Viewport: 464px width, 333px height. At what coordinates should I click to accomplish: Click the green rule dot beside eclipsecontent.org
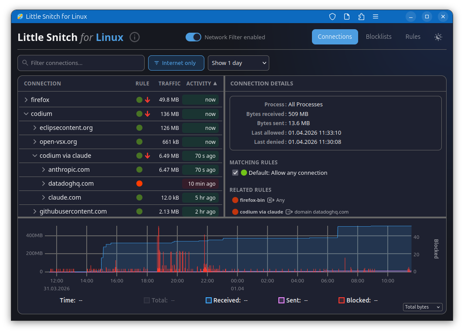click(x=139, y=128)
